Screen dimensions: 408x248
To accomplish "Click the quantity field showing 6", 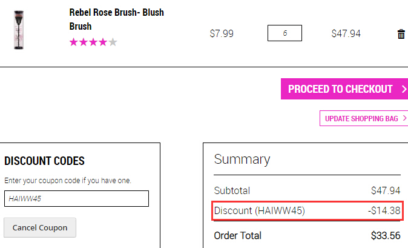I will coord(285,33).
